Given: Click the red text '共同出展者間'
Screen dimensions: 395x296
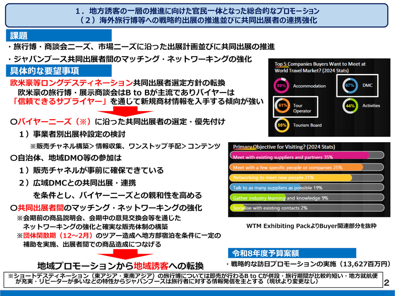Looking at the screenshot, I should [41, 208].
